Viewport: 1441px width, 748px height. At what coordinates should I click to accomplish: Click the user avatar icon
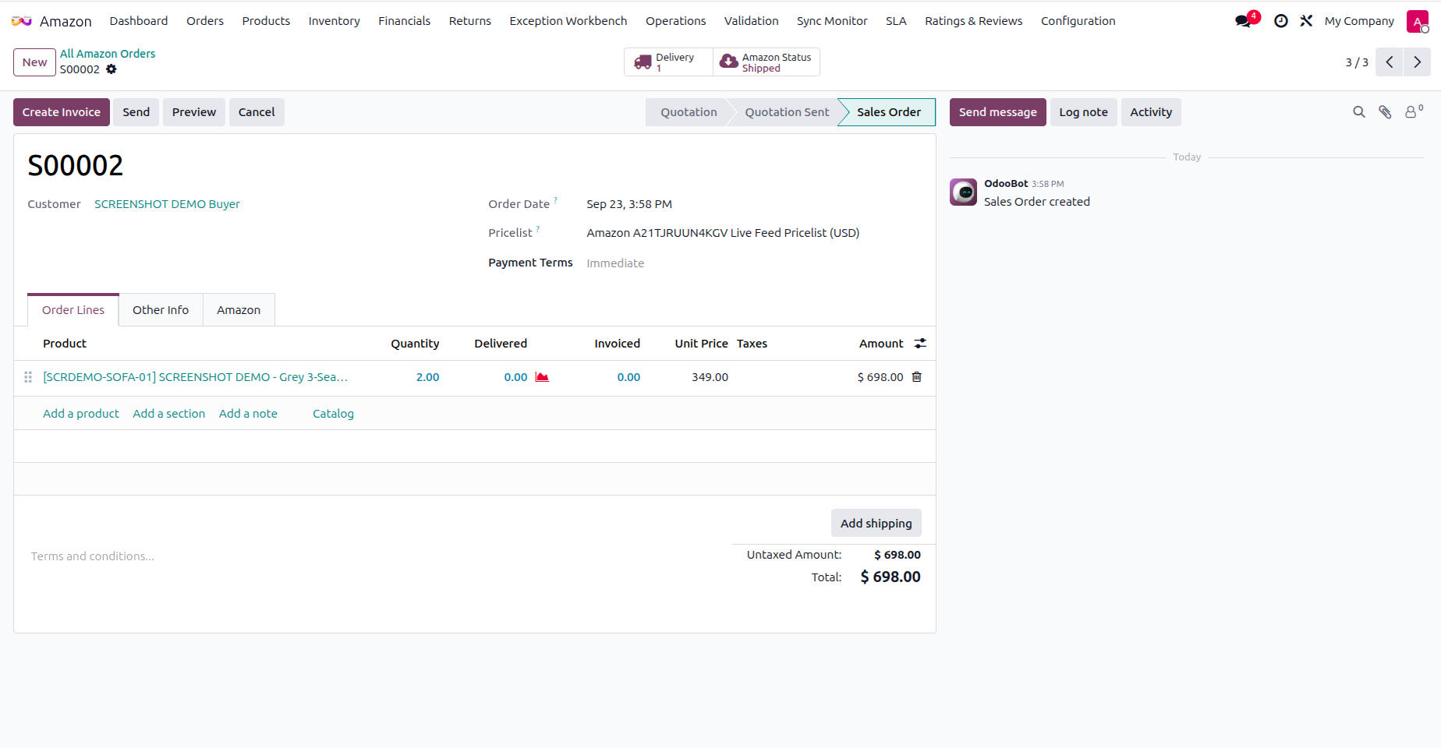click(x=1418, y=21)
